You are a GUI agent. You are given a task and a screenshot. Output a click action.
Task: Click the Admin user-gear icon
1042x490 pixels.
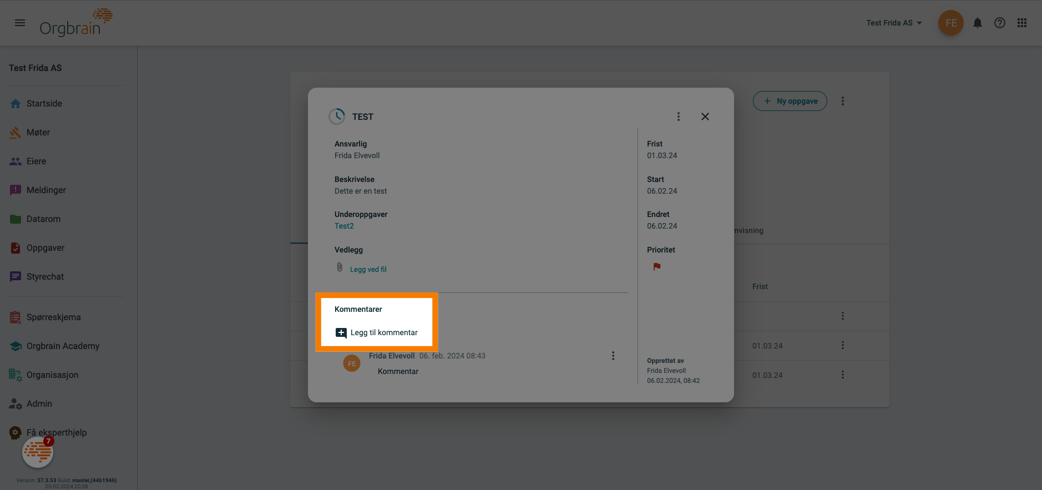(16, 404)
